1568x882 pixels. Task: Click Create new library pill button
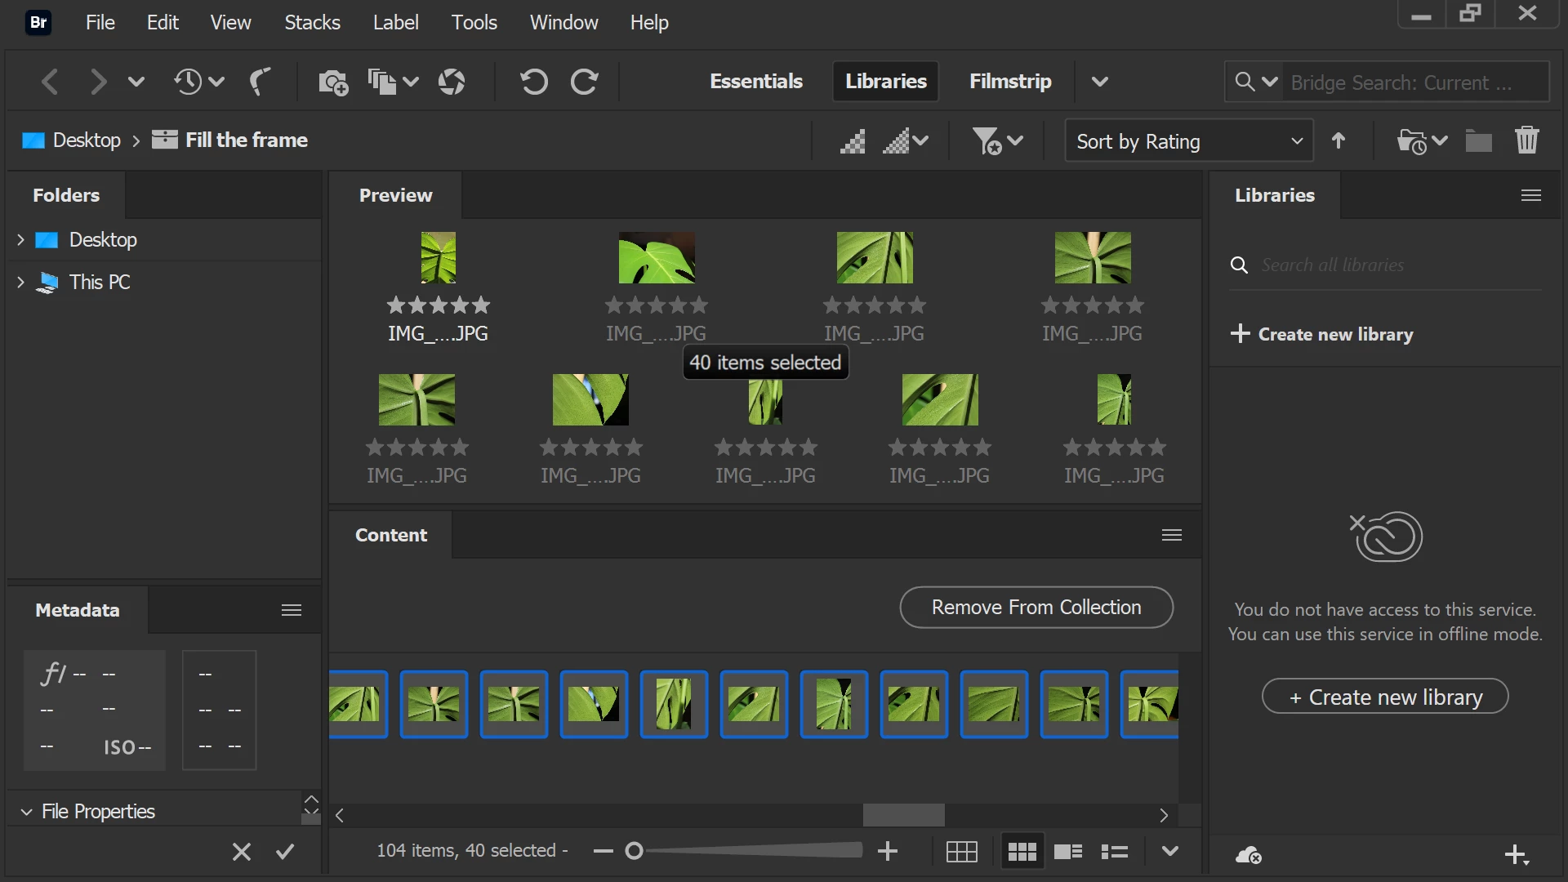(x=1384, y=697)
